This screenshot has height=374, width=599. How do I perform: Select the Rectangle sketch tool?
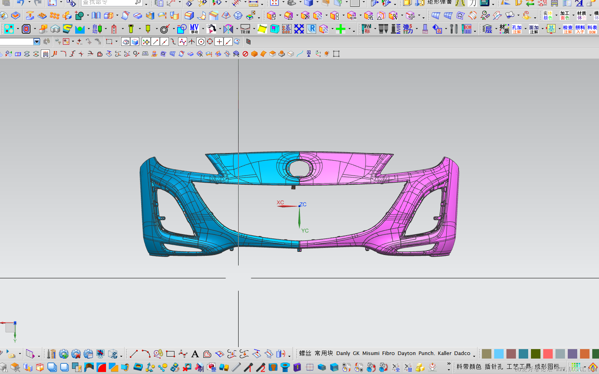pos(171,354)
